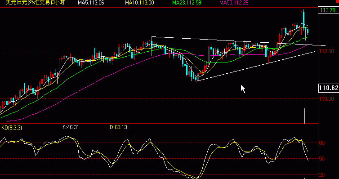339x179 pixels.
Task: Select the MA50:112.26 moving average label
Action: tap(234, 3)
